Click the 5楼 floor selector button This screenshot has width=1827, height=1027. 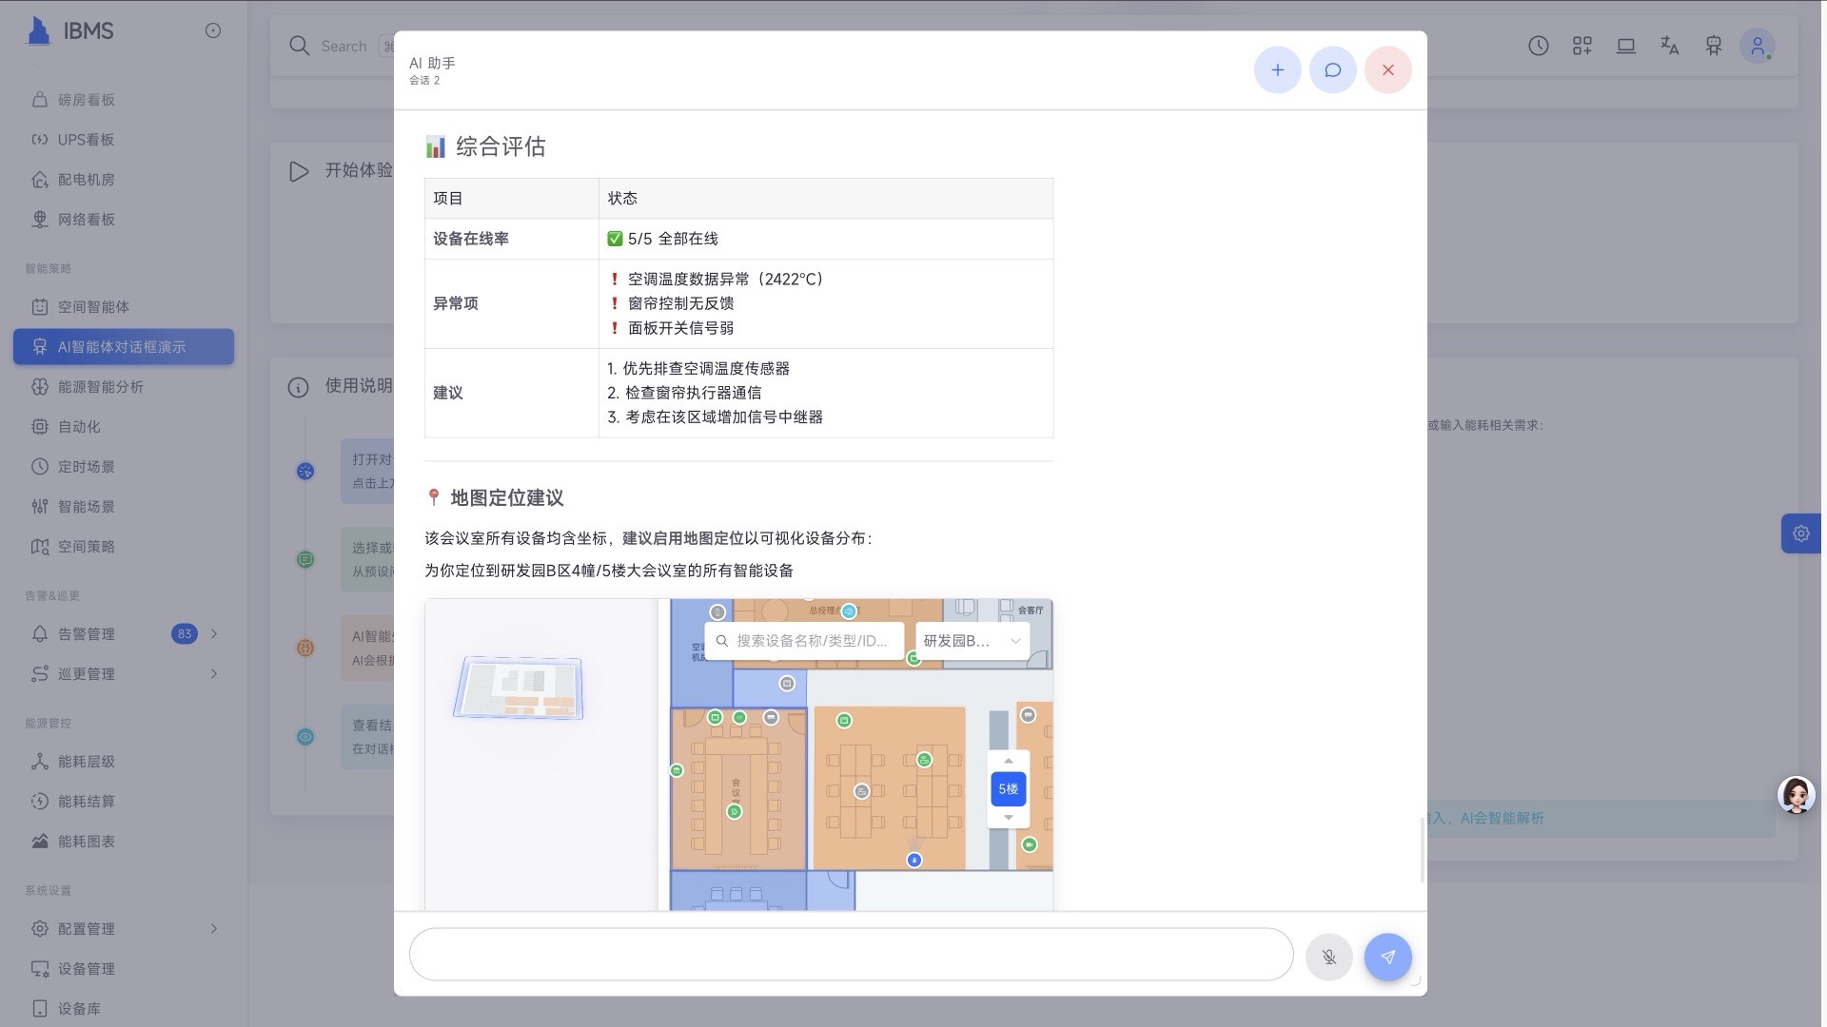1008,788
